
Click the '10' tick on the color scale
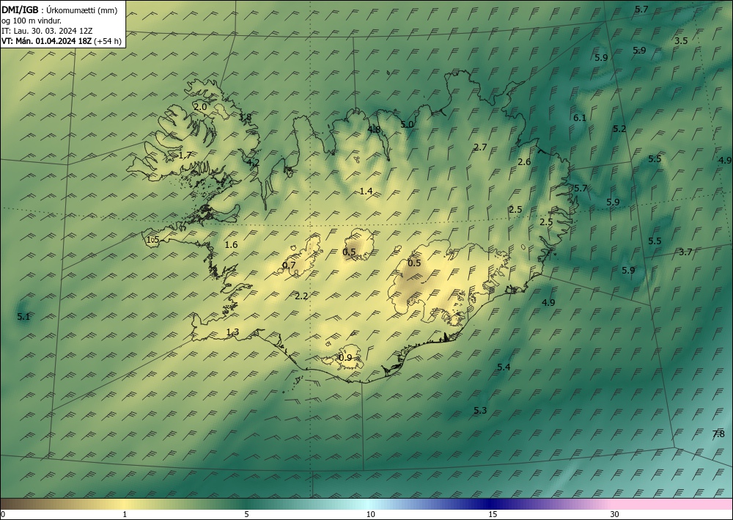point(370,514)
